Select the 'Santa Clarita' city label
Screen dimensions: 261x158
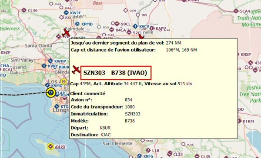click(x=38, y=45)
